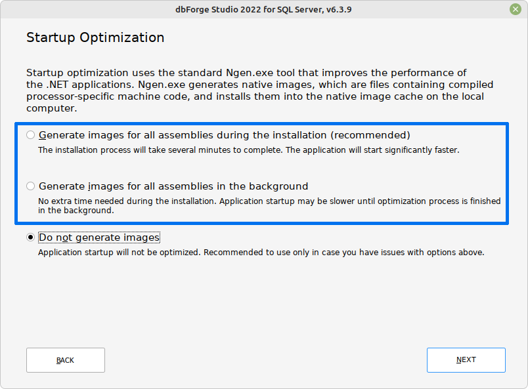Image resolution: width=528 pixels, height=389 pixels.
Task: Click 'Application startup will not be optimized' text
Action: [x=261, y=252]
